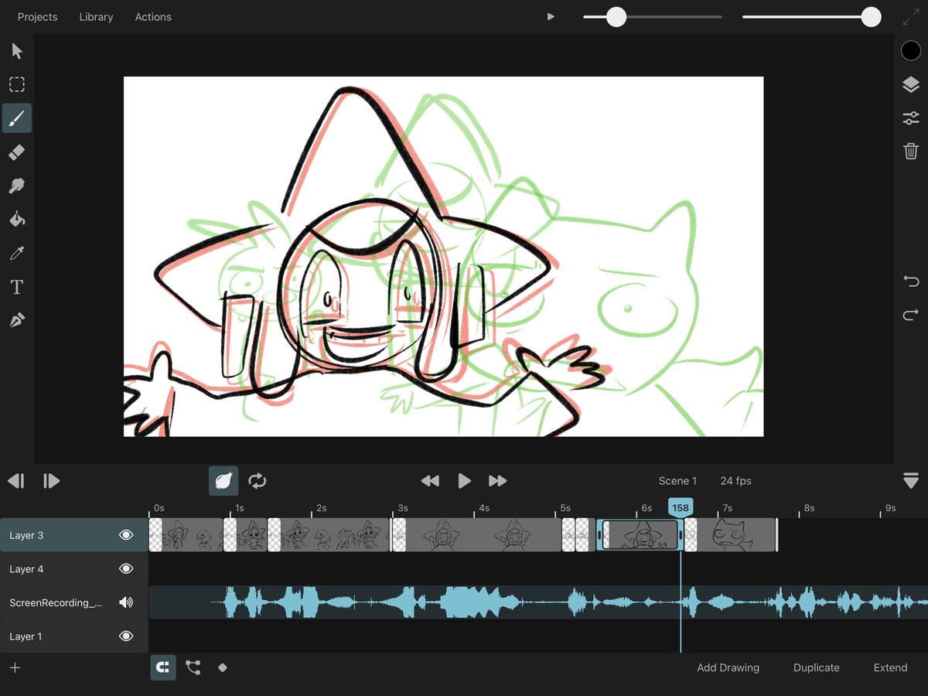Open the Projects menu
The image size is (928, 696).
(x=38, y=17)
